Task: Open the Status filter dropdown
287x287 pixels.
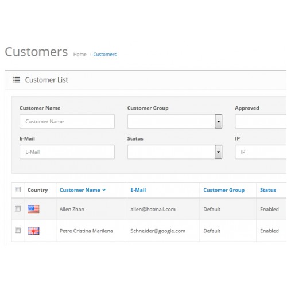Action: coord(174,152)
